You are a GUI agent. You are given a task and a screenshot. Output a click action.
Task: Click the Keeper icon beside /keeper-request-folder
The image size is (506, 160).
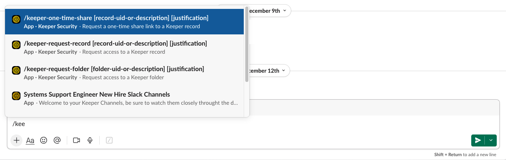[x=16, y=70]
